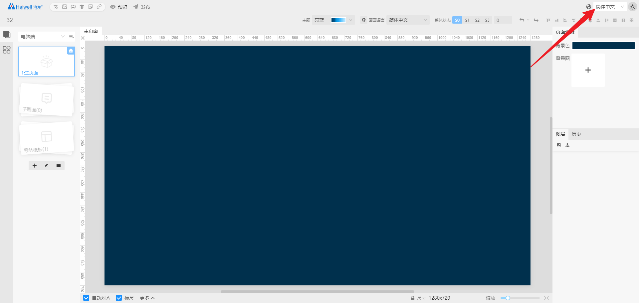Viewport: 639px width, 303px height.
Task: Open the stacked layers icon in top toolbar
Action: 82,7
